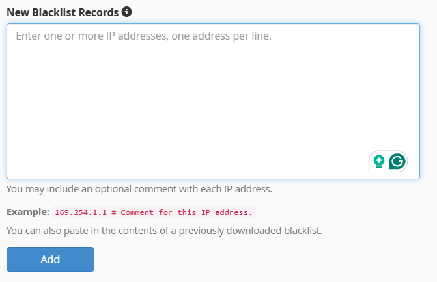Screen dimensions: 437x282
Task: Focus the IP addresses text area
Action: (213, 101)
